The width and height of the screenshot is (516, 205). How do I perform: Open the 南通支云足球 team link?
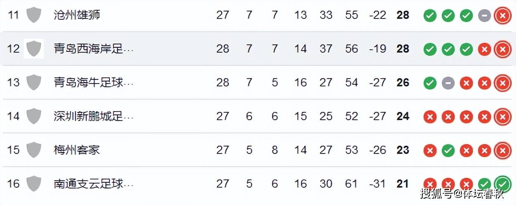pyautogui.click(x=94, y=184)
